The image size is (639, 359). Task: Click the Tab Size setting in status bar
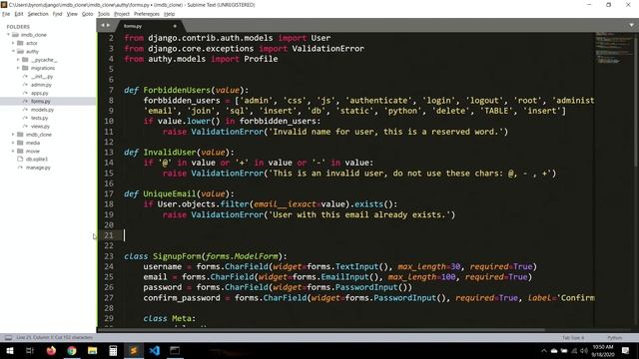point(573,337)
